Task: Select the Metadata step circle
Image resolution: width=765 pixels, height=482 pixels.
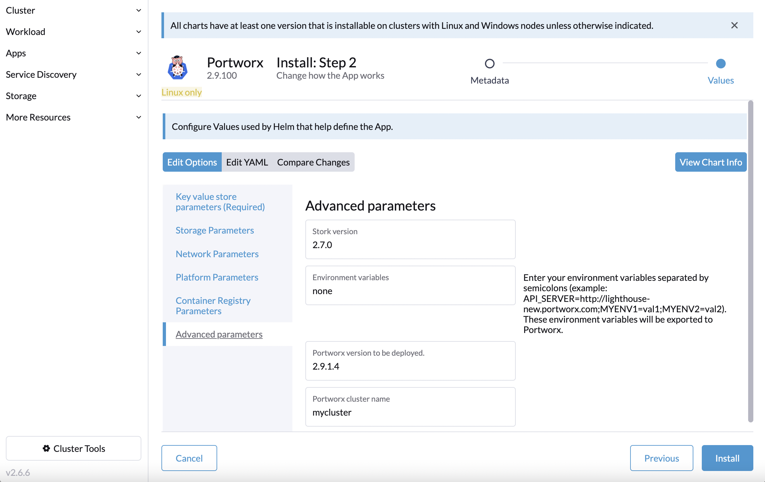Action: tap(489, 63)
